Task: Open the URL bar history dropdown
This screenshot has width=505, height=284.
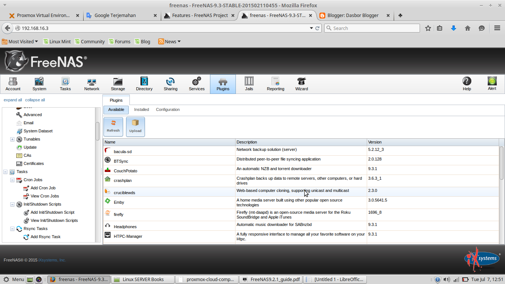Action: 311,28
